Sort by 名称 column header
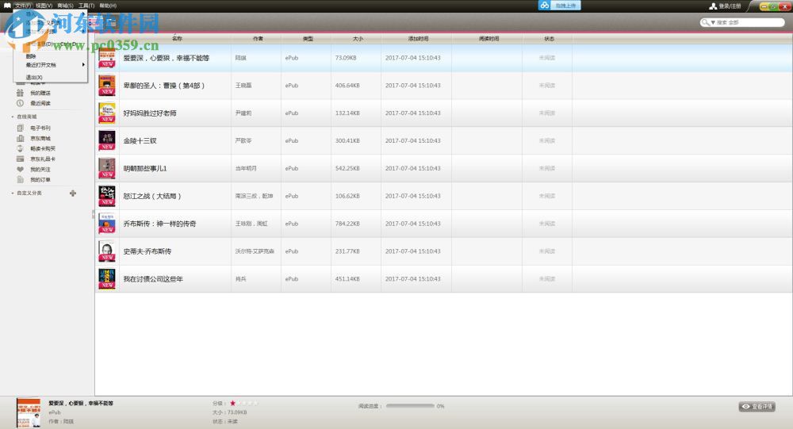Image resolution: width=793 pixels, height=429 pixels. point(177,38)
